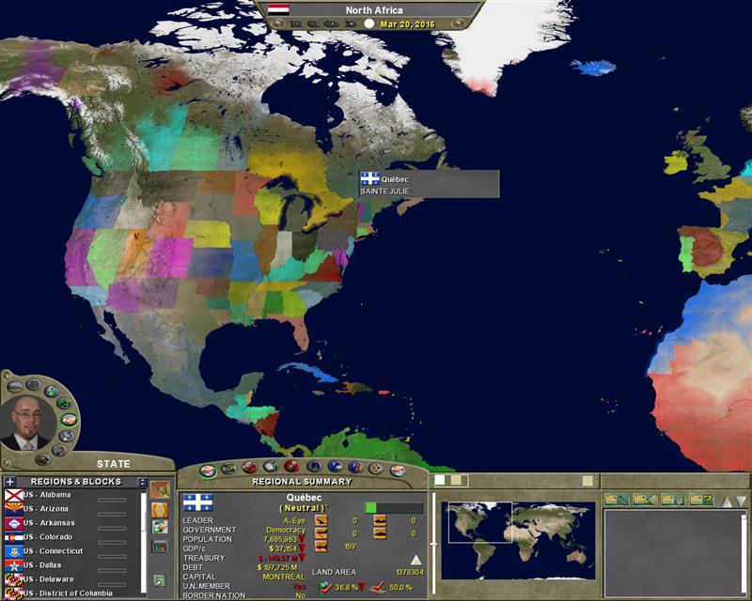
Task: Click the minimap zoom slider
Action: click(x=433, y=545)
